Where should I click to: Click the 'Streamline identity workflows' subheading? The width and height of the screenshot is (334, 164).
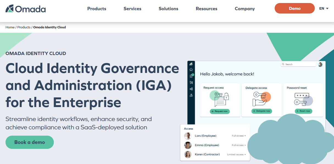click(79, 123)
